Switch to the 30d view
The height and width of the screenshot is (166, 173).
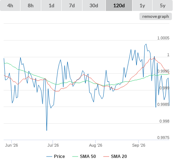click(x=94, y=5)
